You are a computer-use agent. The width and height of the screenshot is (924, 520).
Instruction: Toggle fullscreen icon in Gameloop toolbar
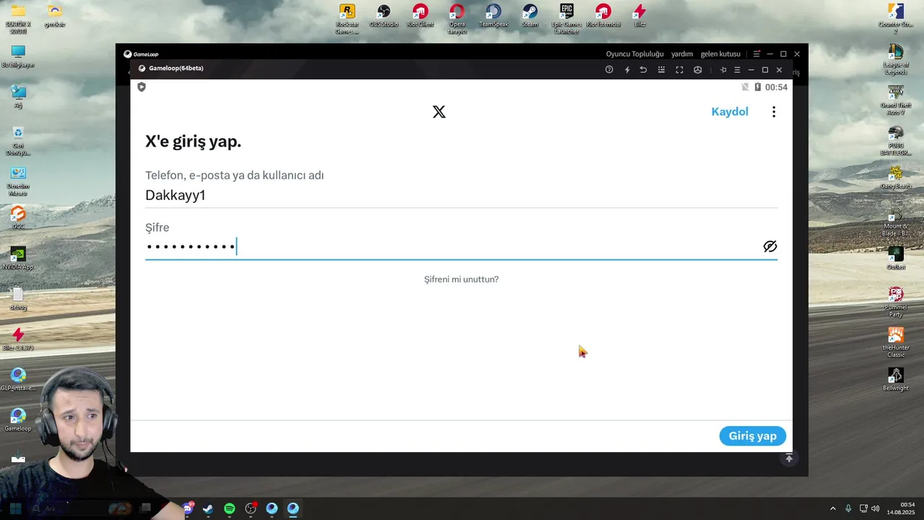click(679, 70)
